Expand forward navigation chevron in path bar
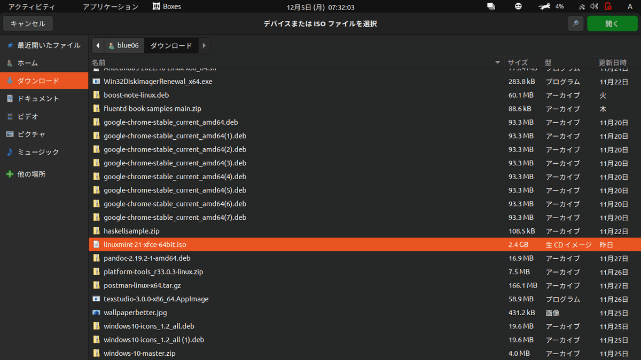Screen dimensions: 641x360 point(204,45)
